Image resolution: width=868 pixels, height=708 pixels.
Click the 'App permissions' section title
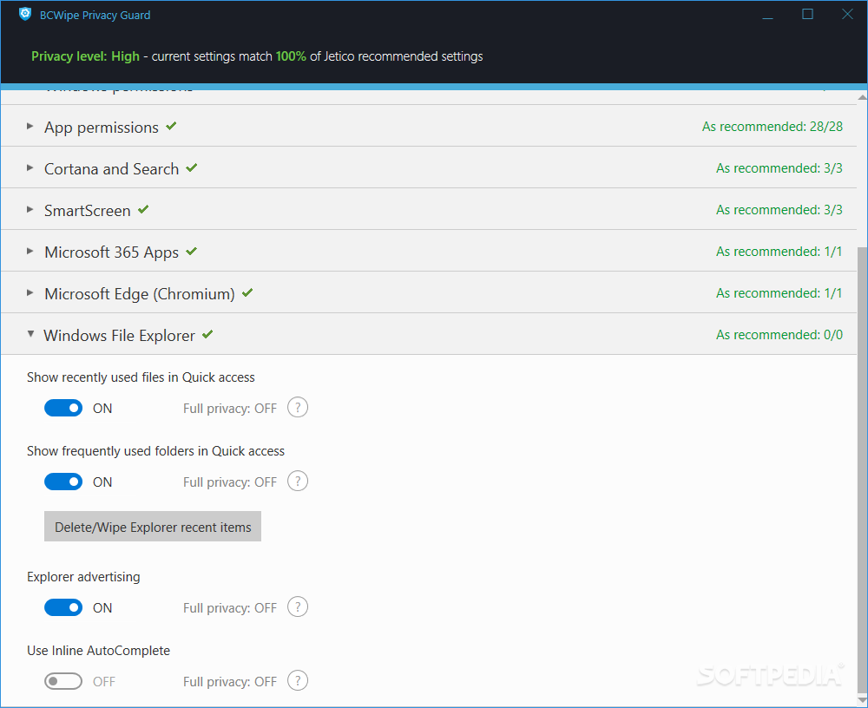click(x=102, y=128)
